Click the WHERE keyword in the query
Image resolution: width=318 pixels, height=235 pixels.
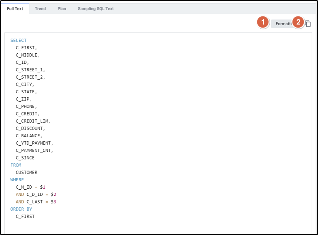[17, 180]
